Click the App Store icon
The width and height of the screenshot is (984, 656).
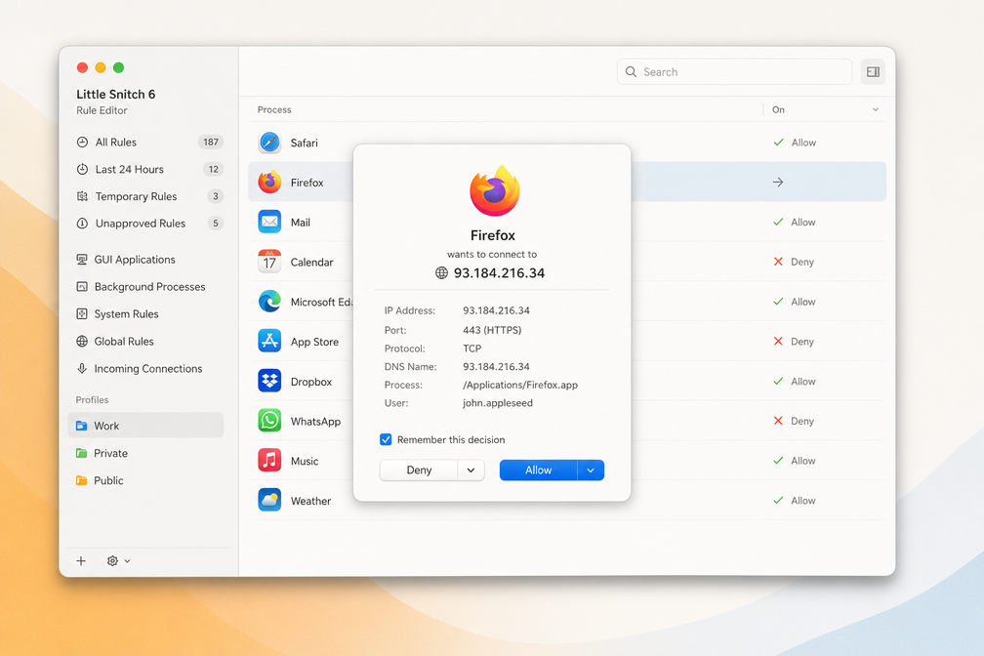[x=269, y=342]
